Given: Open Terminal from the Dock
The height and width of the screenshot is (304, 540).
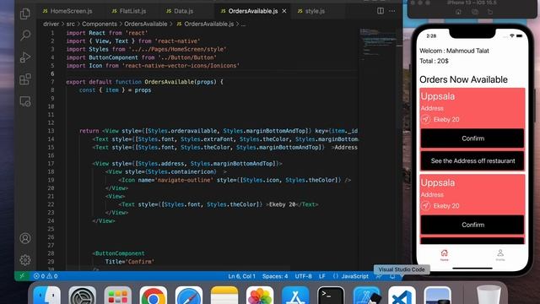Looking at the screenshot, I should point(331,296).
